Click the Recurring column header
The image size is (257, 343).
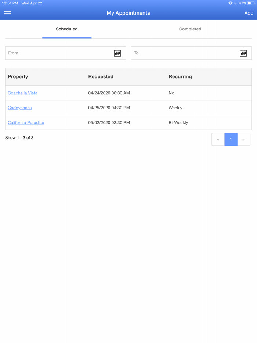point(180,76)
